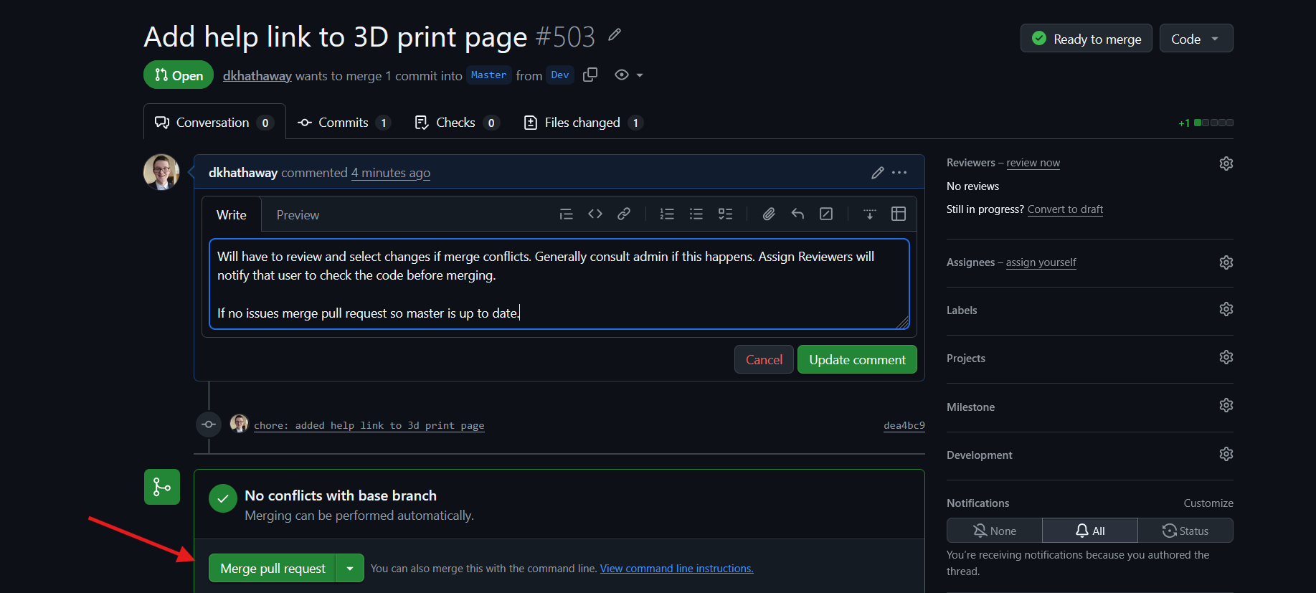
Task: Open View command line instructions link
Action: click(676, 569)
